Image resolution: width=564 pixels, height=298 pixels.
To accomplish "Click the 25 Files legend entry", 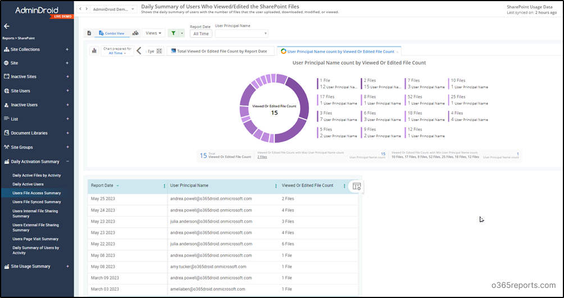I will pyautogui.click(x=469, y=100).
